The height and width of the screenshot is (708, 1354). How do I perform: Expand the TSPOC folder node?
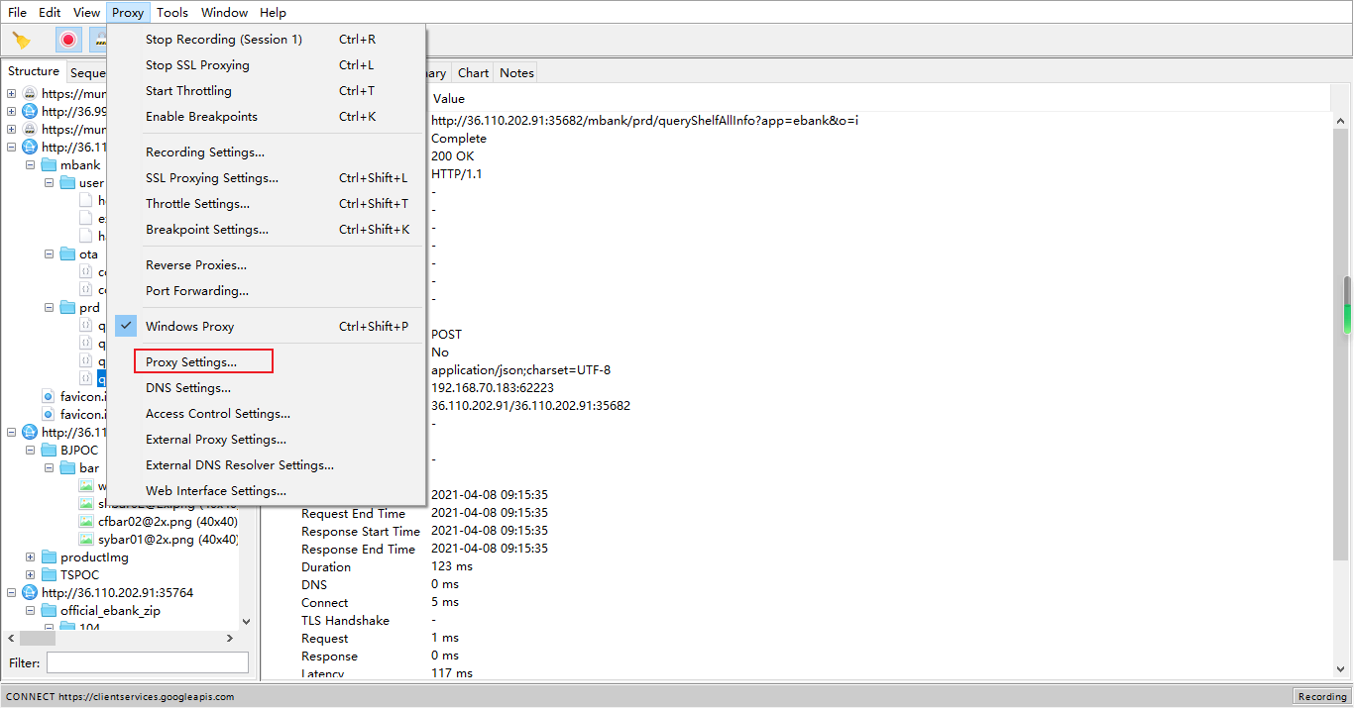pyautogui.click(x=31, y=575)
